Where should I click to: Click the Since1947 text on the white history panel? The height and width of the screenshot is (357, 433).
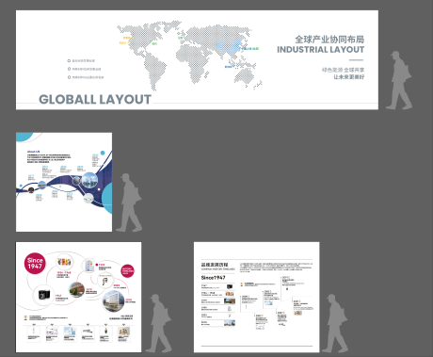coord(214,278)
